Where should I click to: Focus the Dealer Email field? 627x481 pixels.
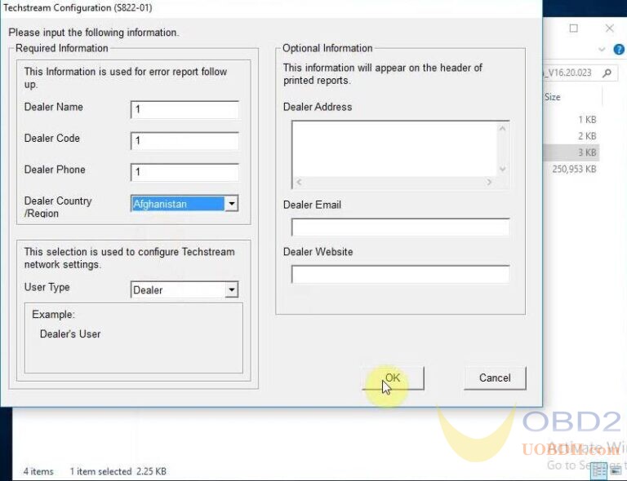coord(400,227)
